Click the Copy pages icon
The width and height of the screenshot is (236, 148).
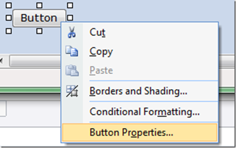pyautogui.click(x=71, y=52)
